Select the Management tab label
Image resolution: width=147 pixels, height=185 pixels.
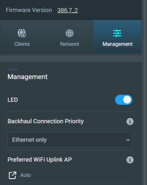point(118,44)
